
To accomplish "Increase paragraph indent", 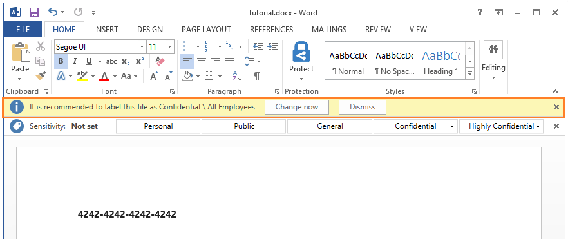I will pos(272,46).
